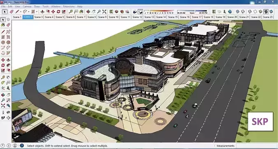278x149 pixels.
Task: Open the Arc tool dropdown arrow
Action: (x=28, y=12)
